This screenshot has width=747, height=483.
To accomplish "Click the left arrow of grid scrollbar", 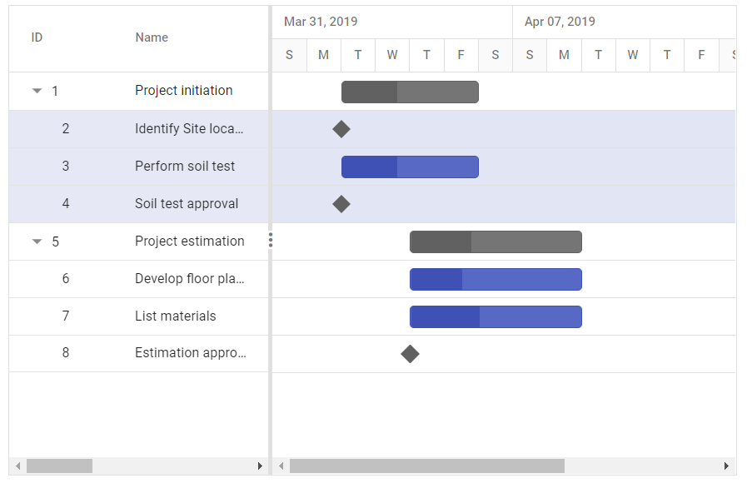I will point(17,466).
